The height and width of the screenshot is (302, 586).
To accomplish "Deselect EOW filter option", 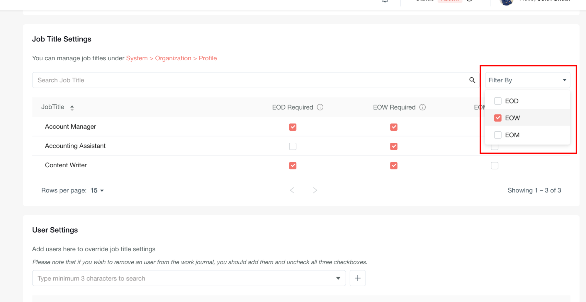I will pyautogui.click(x=498, y=118).
